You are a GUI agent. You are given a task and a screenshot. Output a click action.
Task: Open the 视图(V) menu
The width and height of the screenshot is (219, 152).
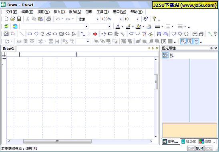43,12
